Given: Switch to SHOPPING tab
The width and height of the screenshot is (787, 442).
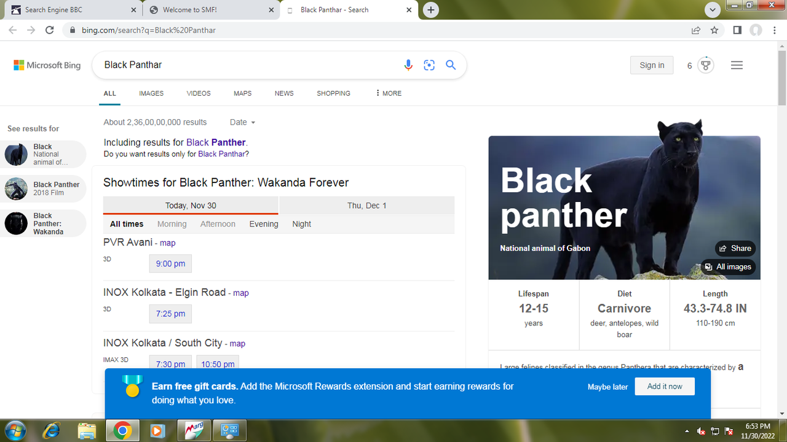Looking at the screenshot, I should coord(333,93).
